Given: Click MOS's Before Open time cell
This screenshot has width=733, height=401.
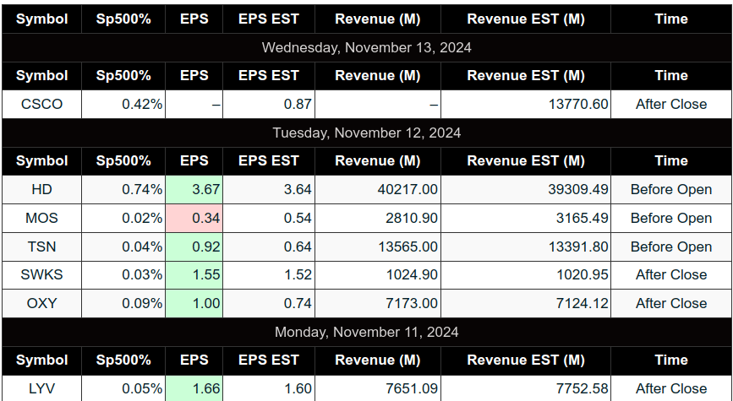Looking at the screenshot, I should click(670, 218).
